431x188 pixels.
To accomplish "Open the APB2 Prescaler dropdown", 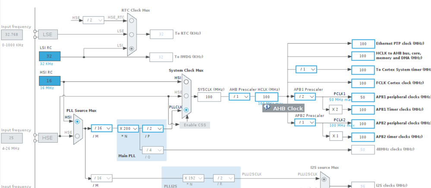I will (305, 122).
